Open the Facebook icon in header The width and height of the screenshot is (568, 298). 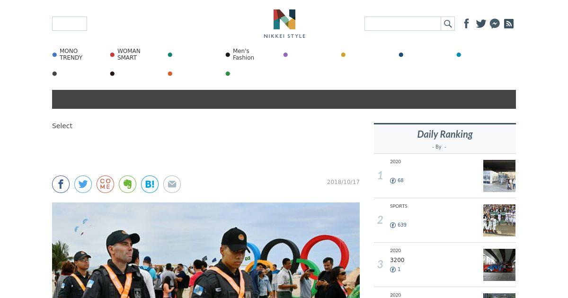[x=466, y=24]
